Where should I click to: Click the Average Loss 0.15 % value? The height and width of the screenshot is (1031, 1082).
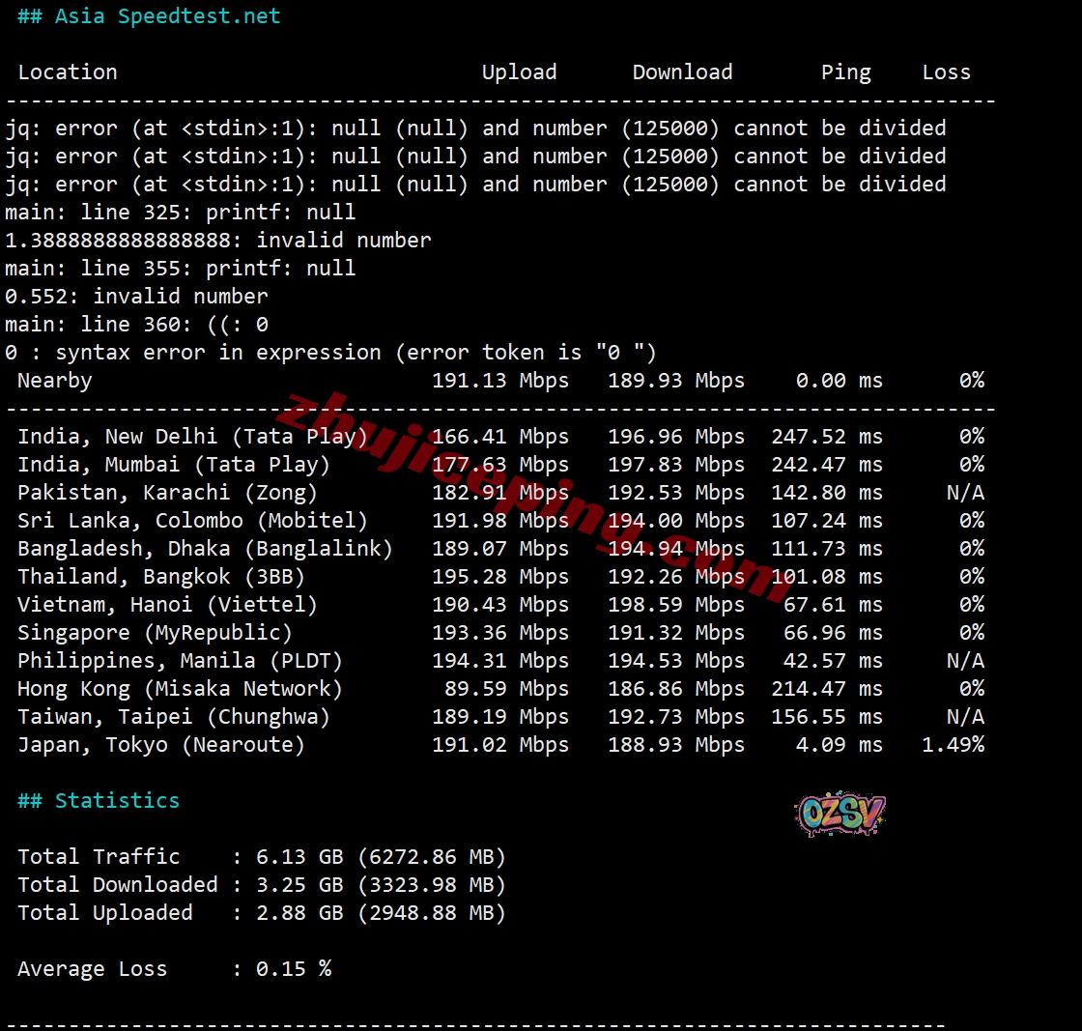(x=293, y=969)
